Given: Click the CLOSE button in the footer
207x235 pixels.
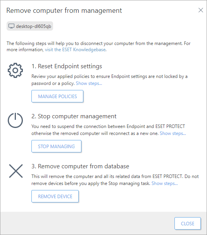Looking at the screenshot, I should click(x=188, y=223).
